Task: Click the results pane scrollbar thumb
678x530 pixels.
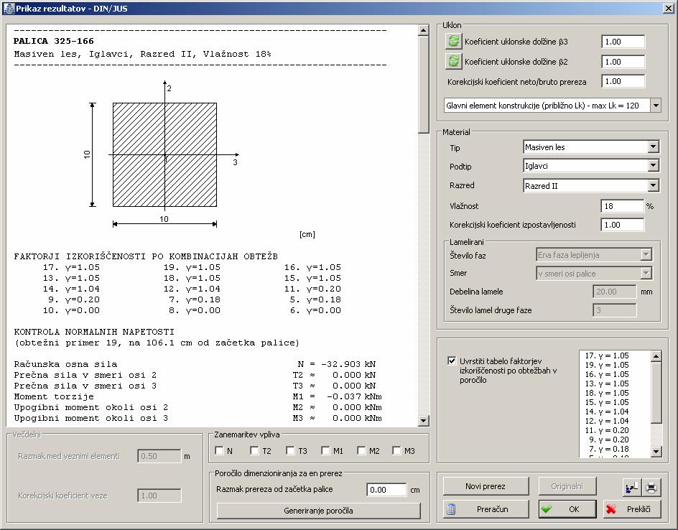Action: [423, 84]
